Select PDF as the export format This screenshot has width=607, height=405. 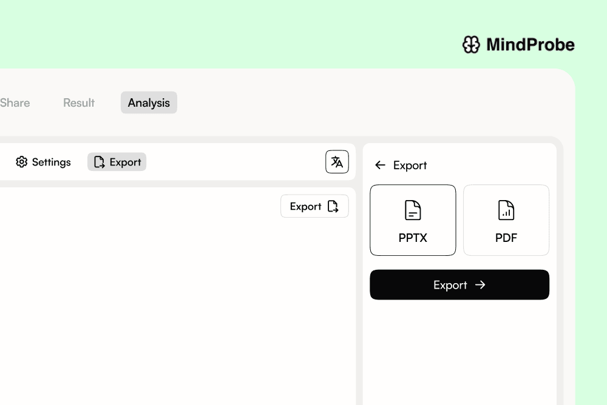[506, 220]
